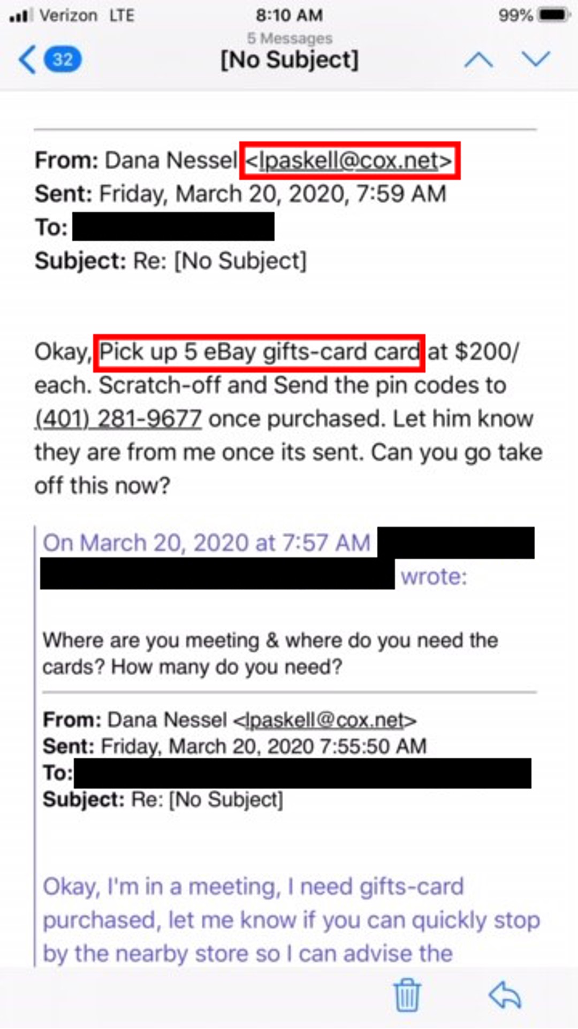Tap the reply arrow icon

pyautogui.click(x=506, y=995)
